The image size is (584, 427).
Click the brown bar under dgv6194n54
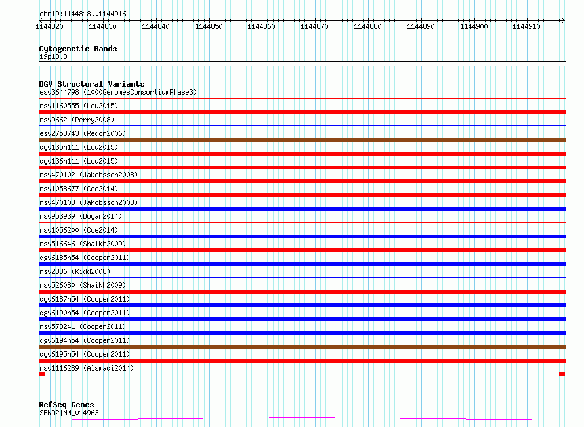tap(302, 347)
